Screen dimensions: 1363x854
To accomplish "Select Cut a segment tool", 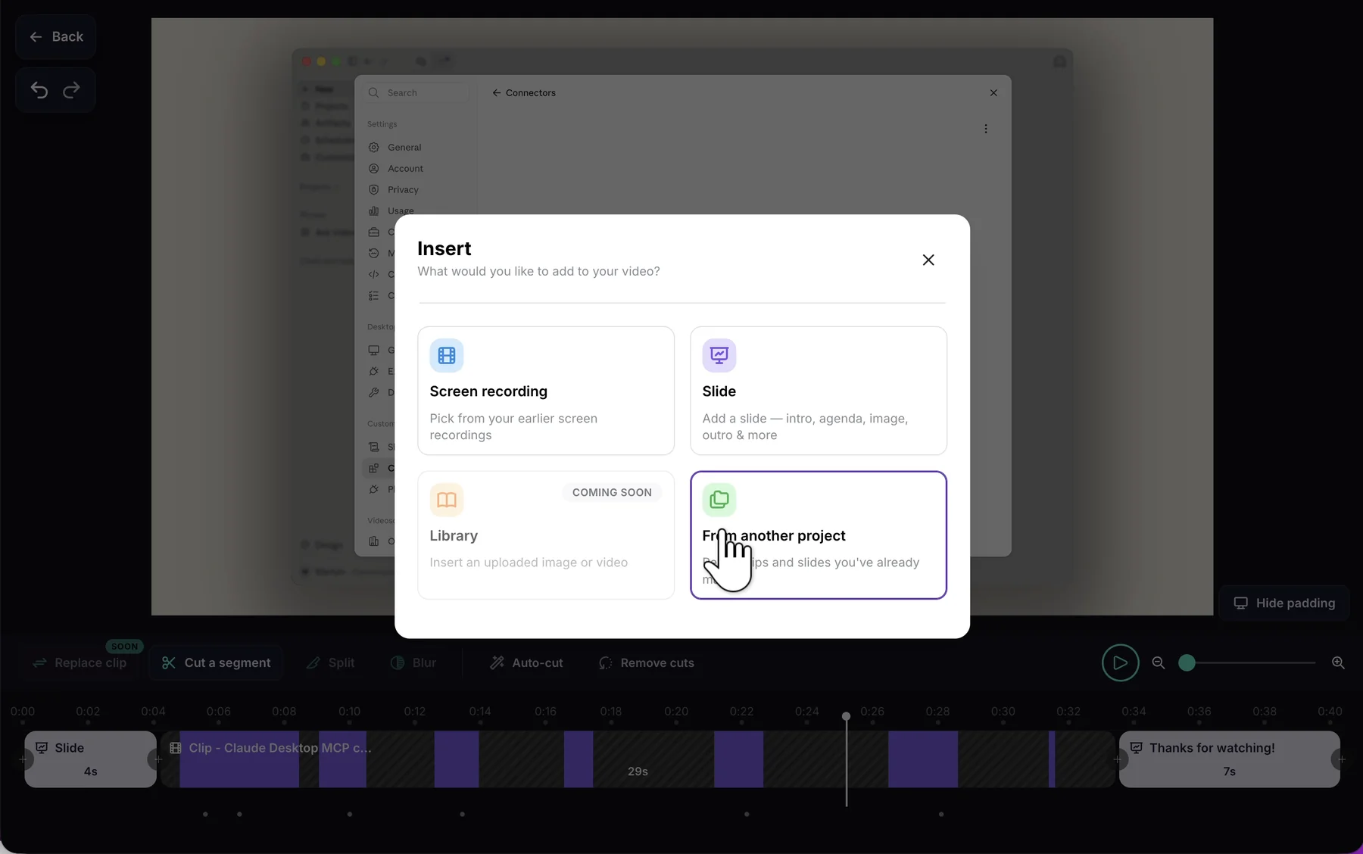I will (x=217, y=662).
